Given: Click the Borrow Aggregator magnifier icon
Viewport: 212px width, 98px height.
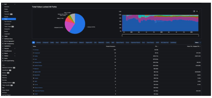Looking at the screenshot, I should click(x=3, y=41).
